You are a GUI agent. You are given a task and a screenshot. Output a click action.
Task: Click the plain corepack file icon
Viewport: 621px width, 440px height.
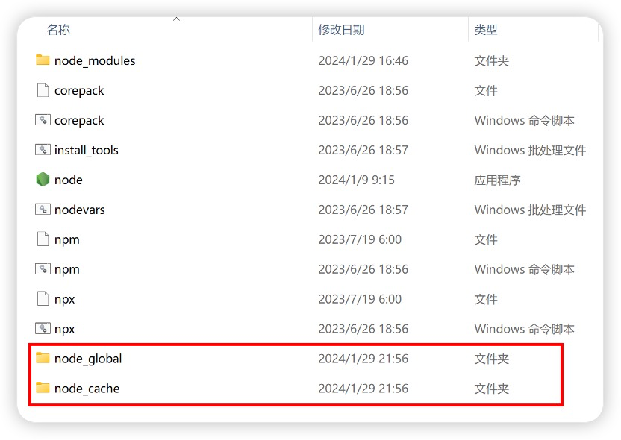[x=43, y=90]
